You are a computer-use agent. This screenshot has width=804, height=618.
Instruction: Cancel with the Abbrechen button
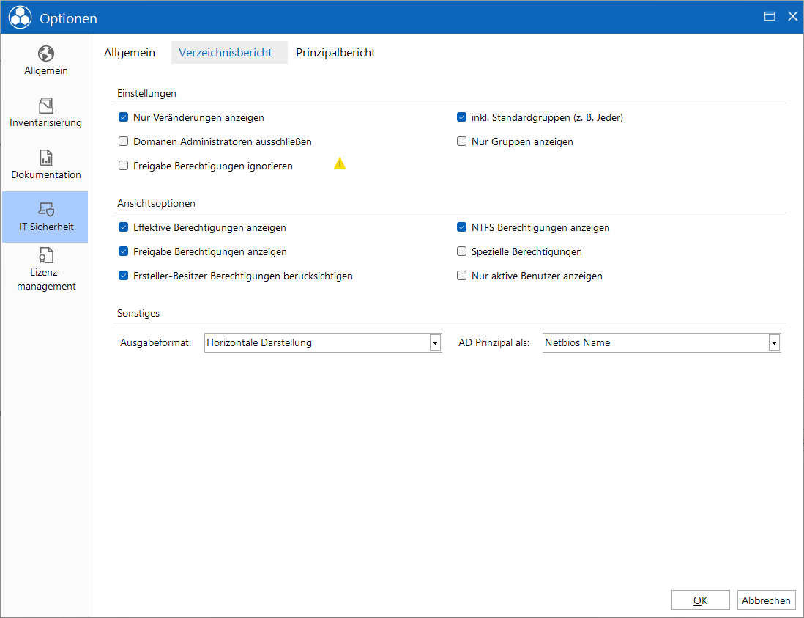coord(766,600)
